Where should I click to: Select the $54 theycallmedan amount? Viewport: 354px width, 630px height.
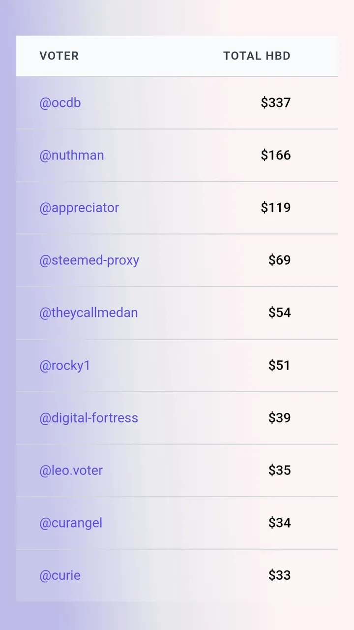(280, 313)
